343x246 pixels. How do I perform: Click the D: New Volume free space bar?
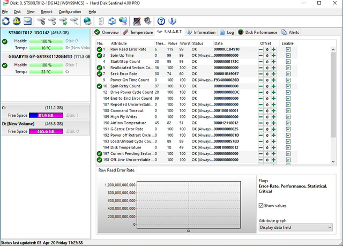pos(46,131)
